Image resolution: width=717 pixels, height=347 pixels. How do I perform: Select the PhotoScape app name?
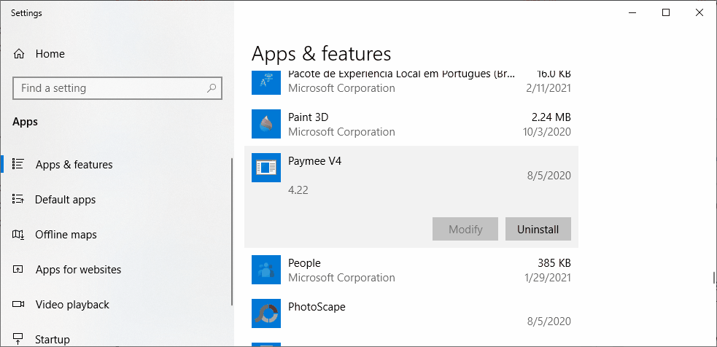click(x=317, y=307)
